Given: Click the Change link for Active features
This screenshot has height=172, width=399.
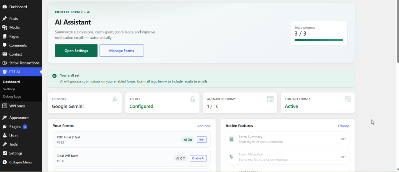Looking at the screenshot, I should 344,126.
